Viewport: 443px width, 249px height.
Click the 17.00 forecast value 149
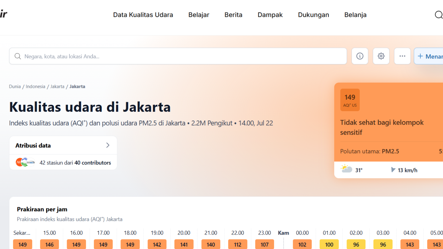pos(103,245)
